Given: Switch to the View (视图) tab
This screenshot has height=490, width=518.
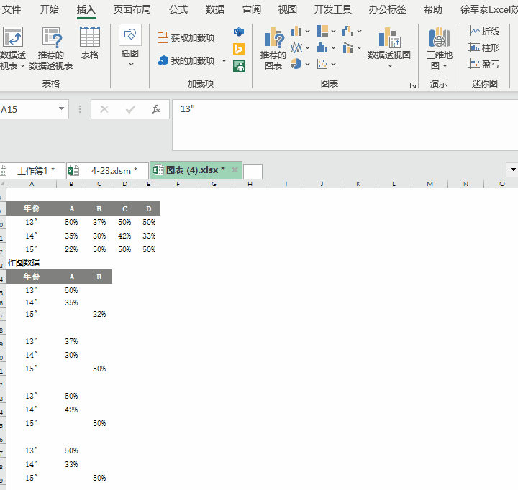Looking at the screenshot, I should point(288,9).
